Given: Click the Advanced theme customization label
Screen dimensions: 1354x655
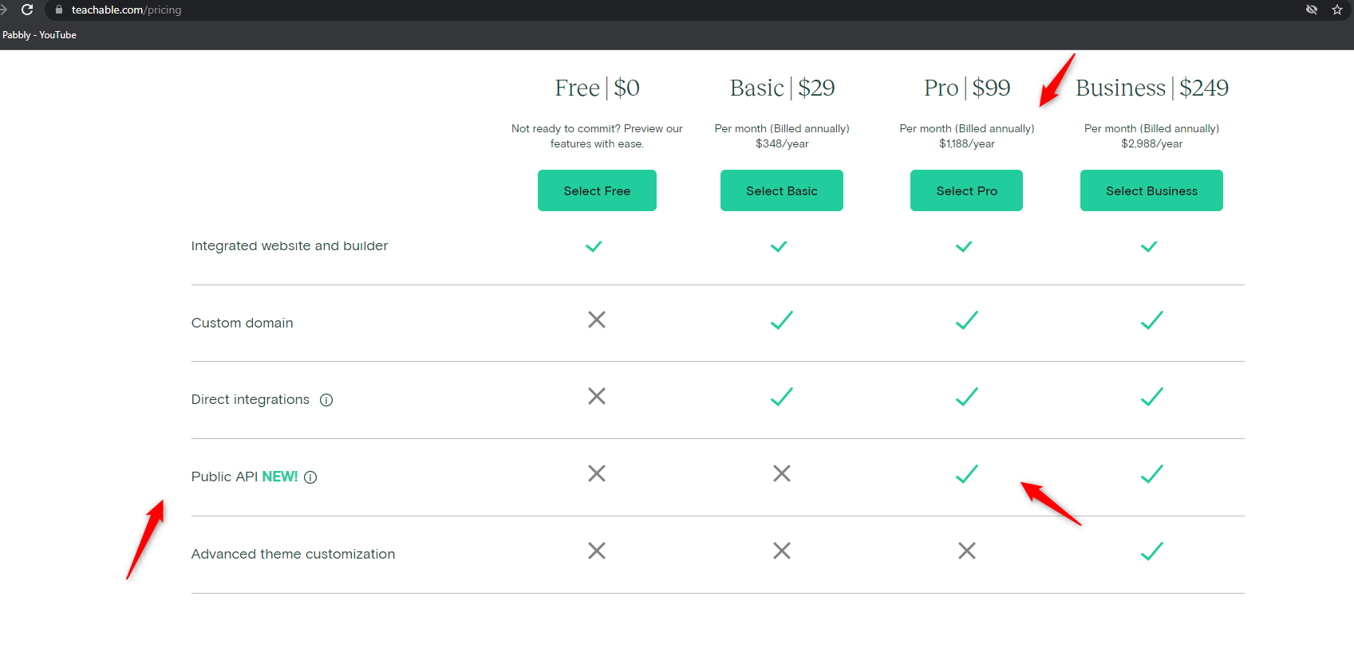Looking at the screenshot, I should (293, 554).
